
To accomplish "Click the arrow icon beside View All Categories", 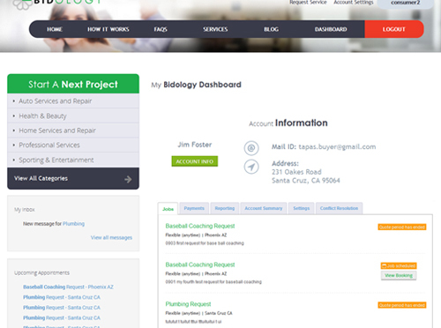I will (128, 179).
